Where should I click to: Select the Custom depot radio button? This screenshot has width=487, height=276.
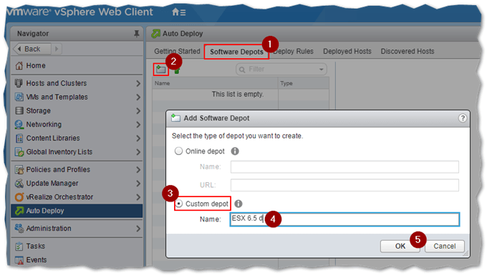click(179, 204)
